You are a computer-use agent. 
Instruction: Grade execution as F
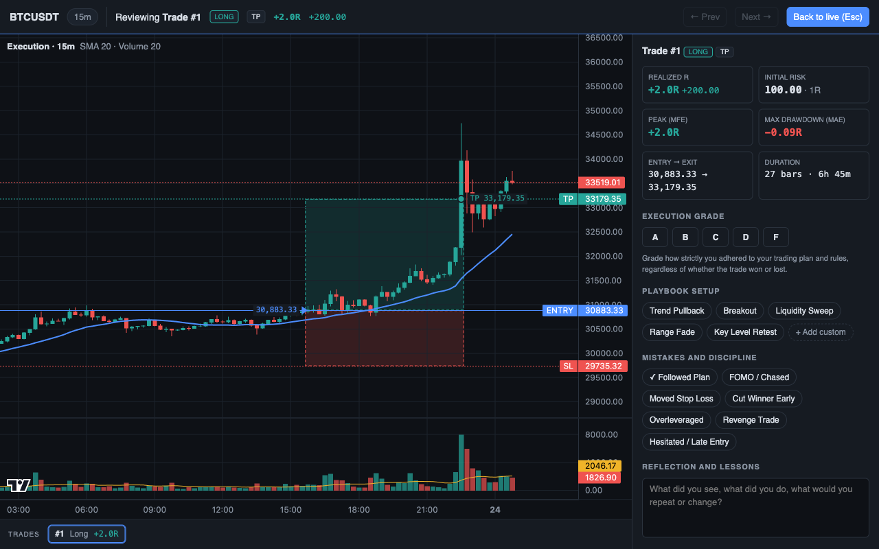(776, 237)
